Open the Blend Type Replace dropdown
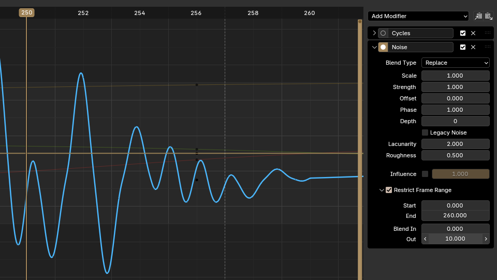This screenshot has width=497, height=280. click(456, 63)
